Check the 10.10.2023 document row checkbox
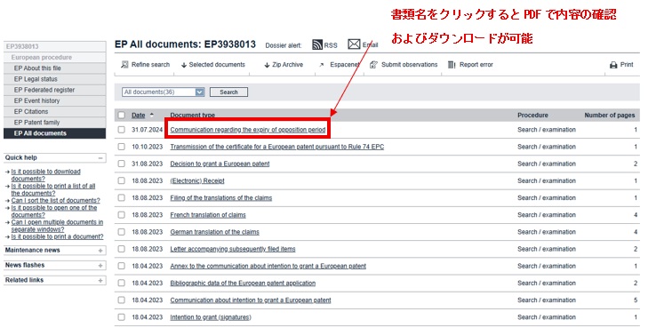The width and height of the screenshot is (648, 336). pos(121,147)
